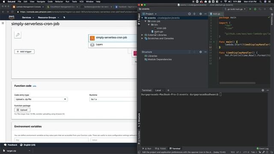Switch to the Lambda Management Console browser tab
Image resolution: width=274 pixels, height=154 pixels.
click(28, 7)
